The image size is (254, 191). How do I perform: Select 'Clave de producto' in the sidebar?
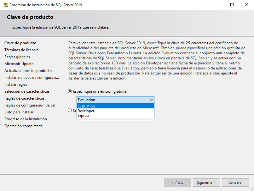tap(20, 43)
